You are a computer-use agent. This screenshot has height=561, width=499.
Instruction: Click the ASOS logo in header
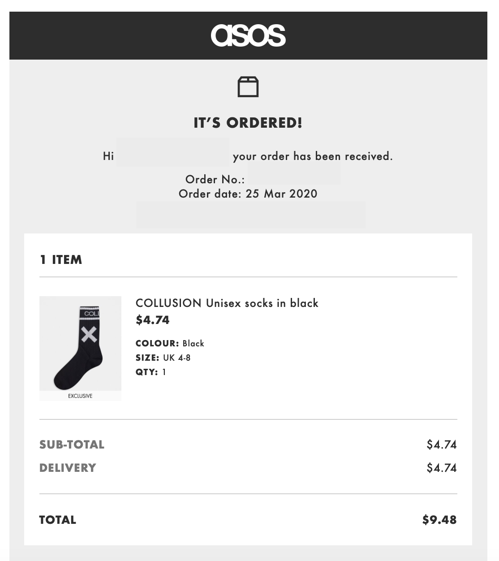point(248,35)
